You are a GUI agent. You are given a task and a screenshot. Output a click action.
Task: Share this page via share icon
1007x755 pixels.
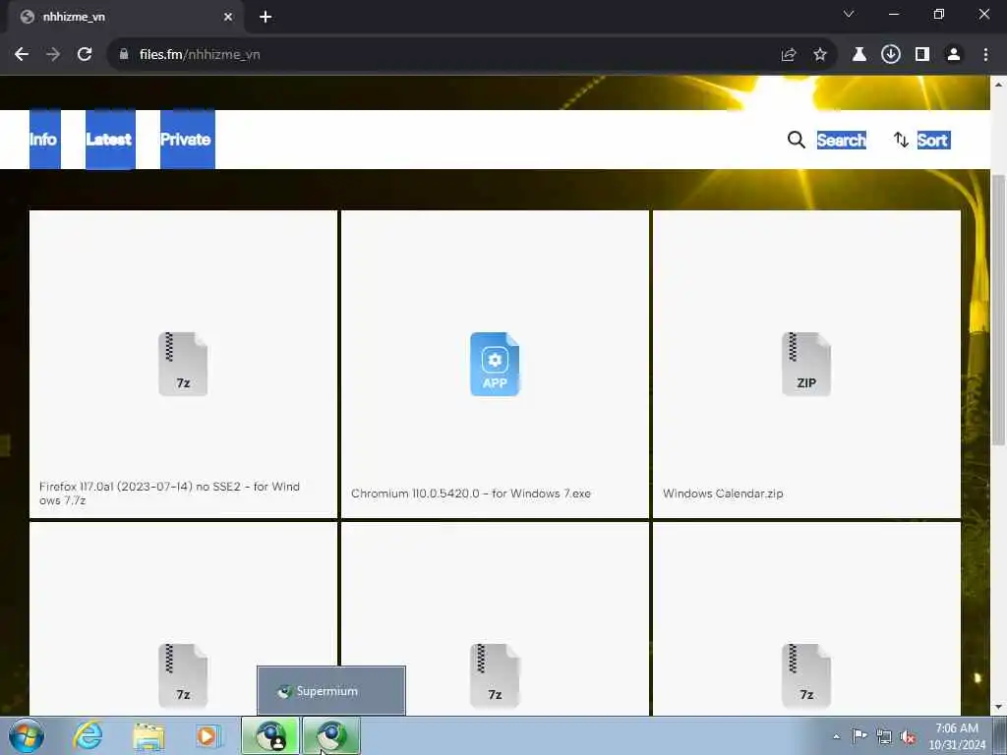789,55
